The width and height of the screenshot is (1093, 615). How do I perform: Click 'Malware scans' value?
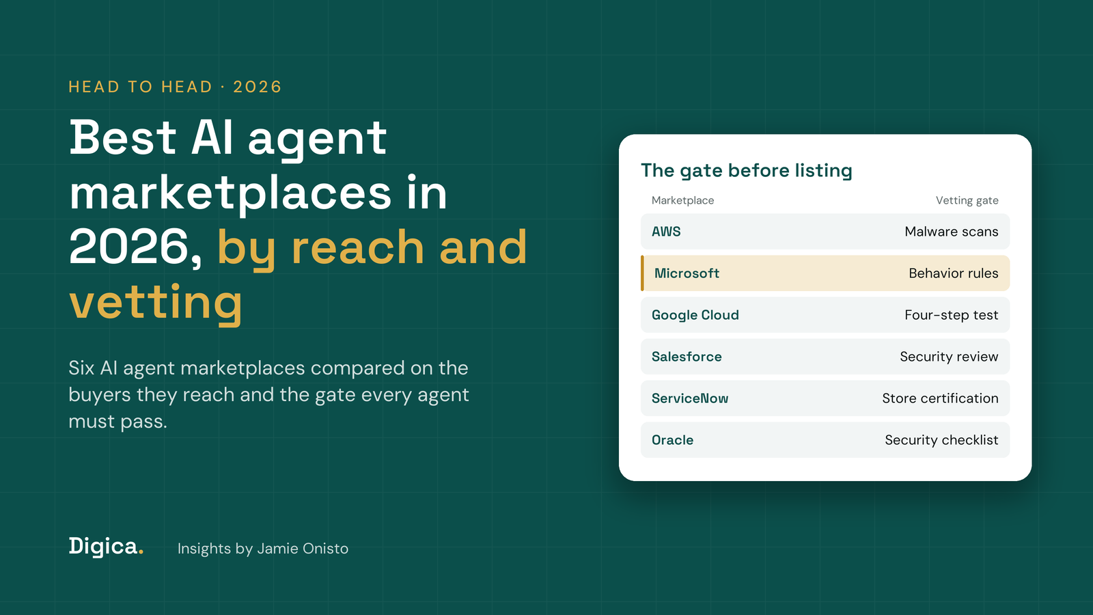tap(952, 232)
